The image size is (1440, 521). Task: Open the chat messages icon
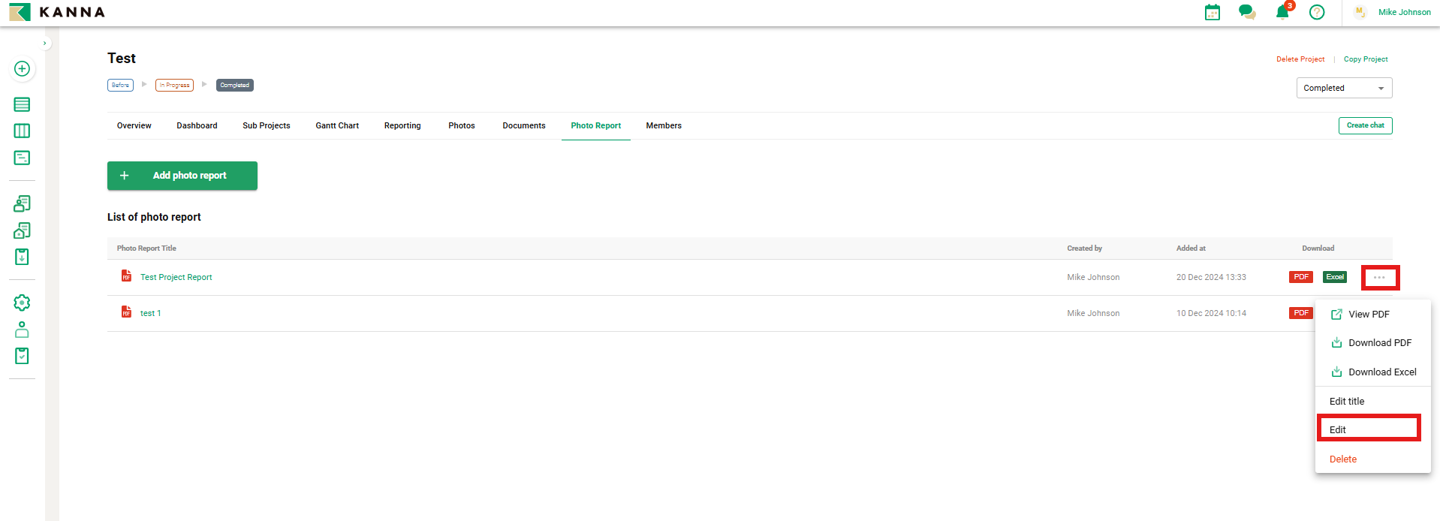(1247, 12)
